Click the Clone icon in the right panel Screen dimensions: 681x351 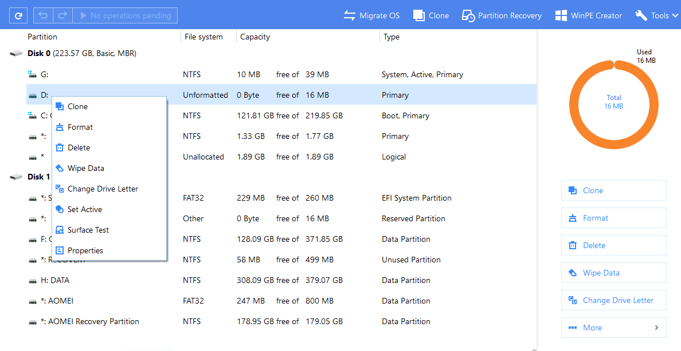point(573,191)
